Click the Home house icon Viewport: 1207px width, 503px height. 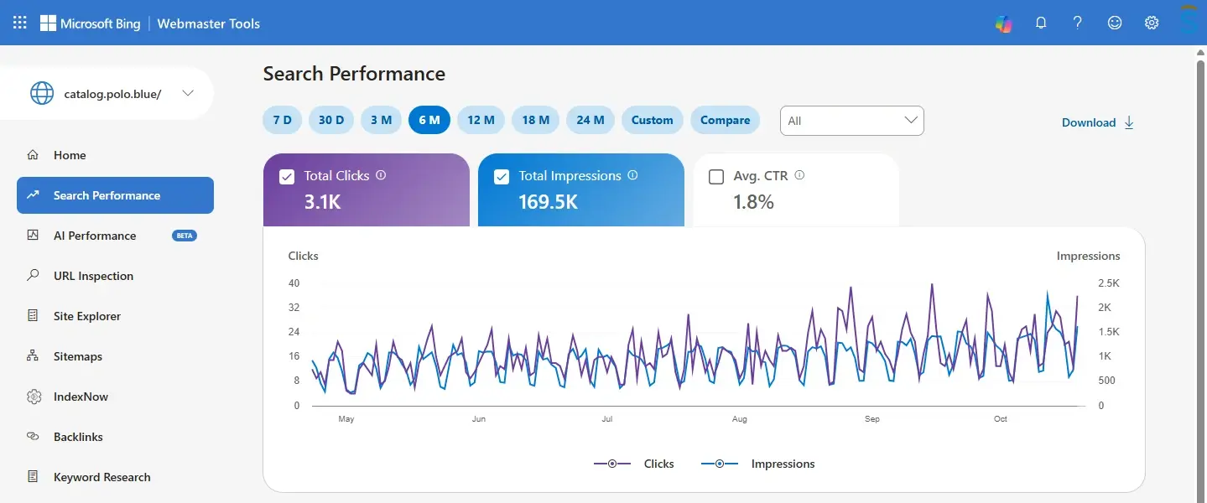(x=33, y=155)
